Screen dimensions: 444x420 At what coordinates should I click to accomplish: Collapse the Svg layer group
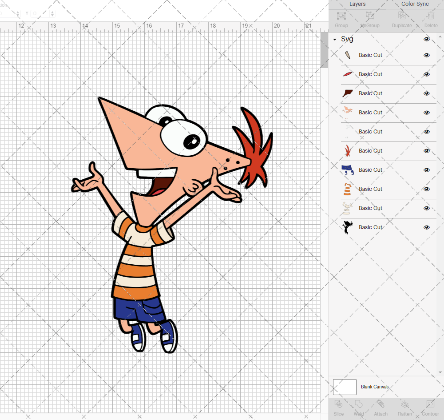(335, 40)
